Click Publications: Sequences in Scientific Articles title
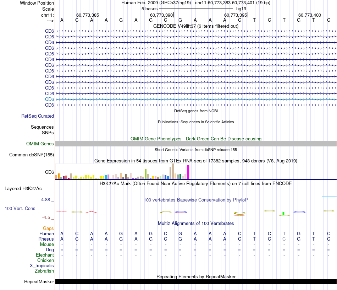This screenshot has height=290, width=337. coord(196,122)
